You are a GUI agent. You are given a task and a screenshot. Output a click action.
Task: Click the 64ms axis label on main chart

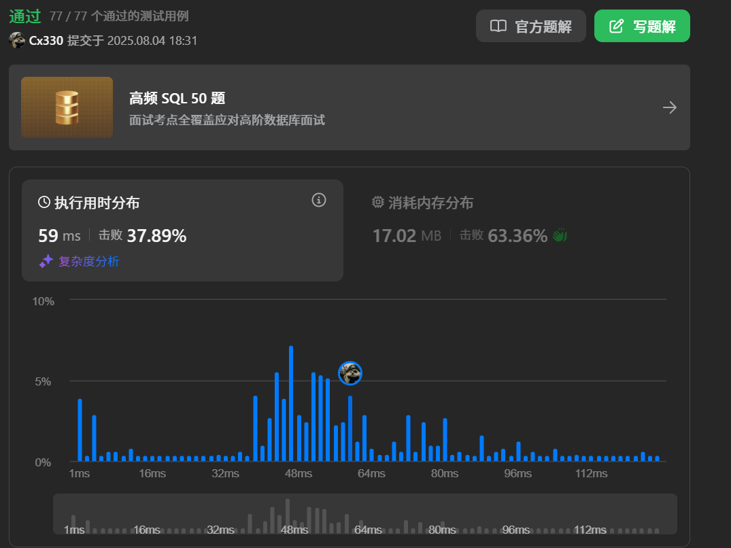[x=371, y=473]
